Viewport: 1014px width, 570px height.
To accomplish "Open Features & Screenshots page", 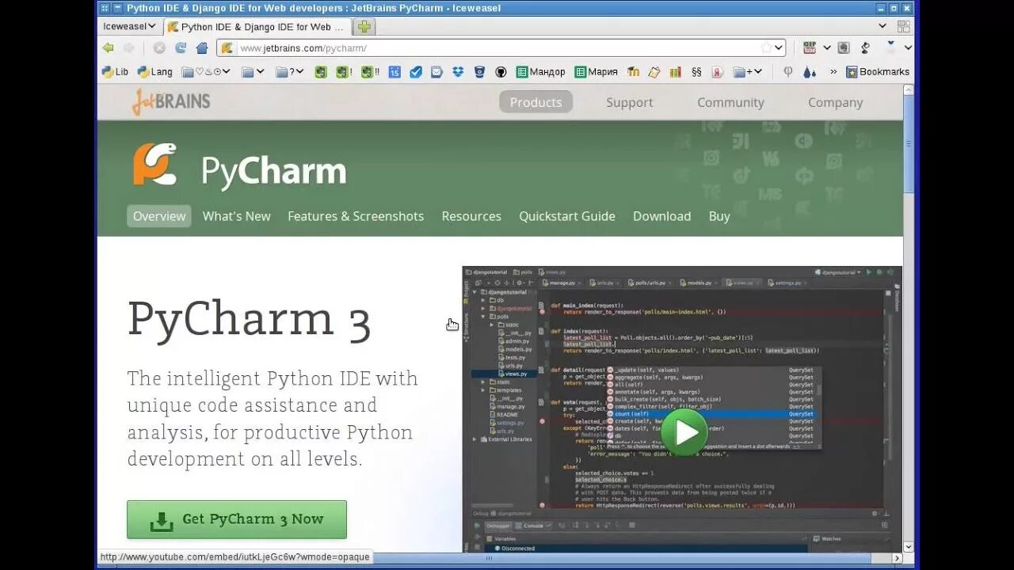I will (x=356, y=216).
